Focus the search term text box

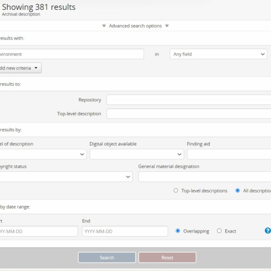tap(71, 54)
